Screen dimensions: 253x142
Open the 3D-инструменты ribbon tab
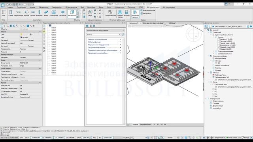point(71,7)
